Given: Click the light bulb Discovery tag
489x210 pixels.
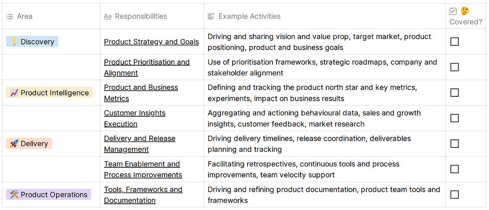Looking at the screenshot, I should 32,42.
